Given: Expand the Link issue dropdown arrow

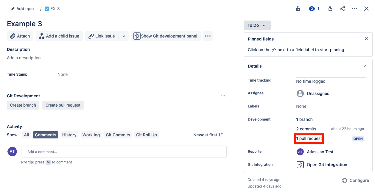Looking at the screenshot, I should click(x=124, y=36).
